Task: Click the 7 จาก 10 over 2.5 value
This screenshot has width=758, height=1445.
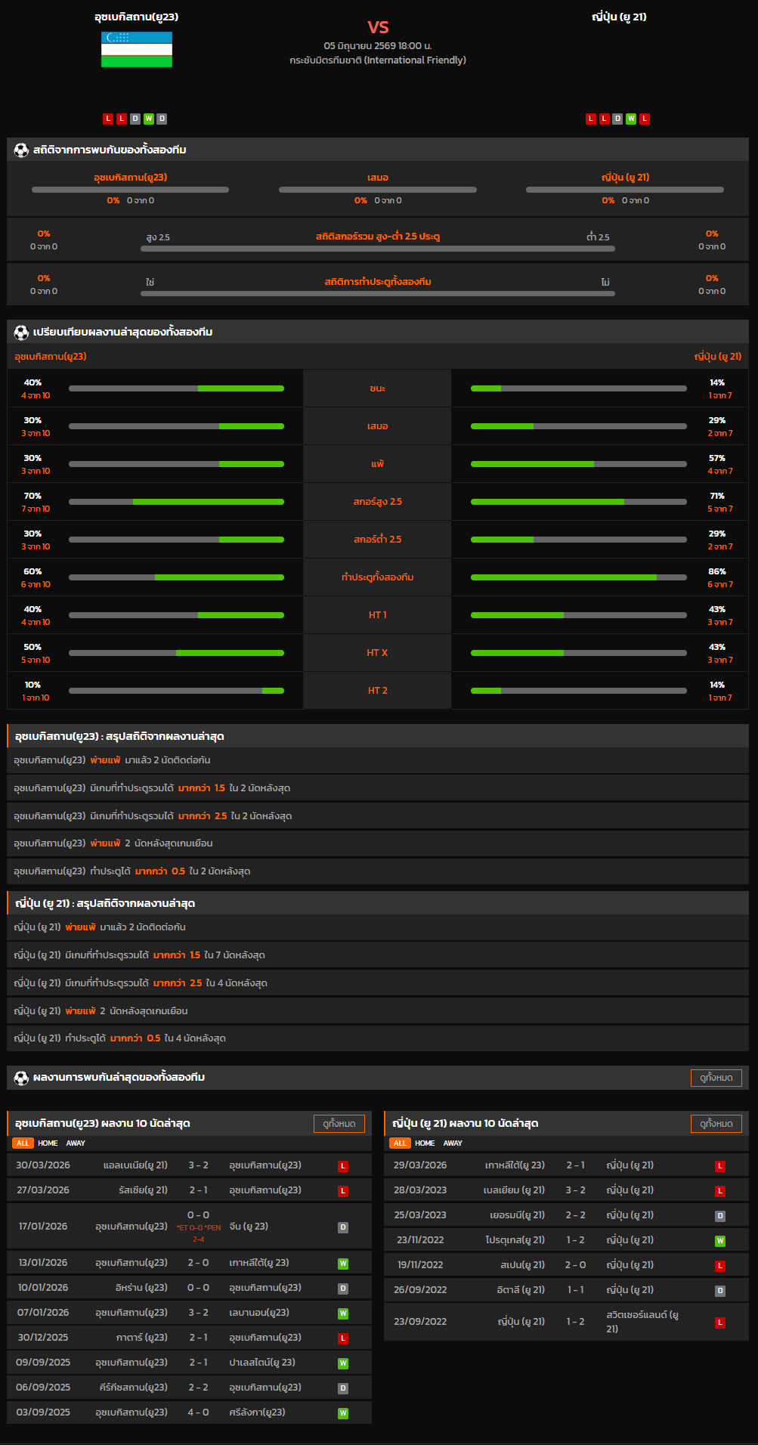Action: (x=36, y=509)
